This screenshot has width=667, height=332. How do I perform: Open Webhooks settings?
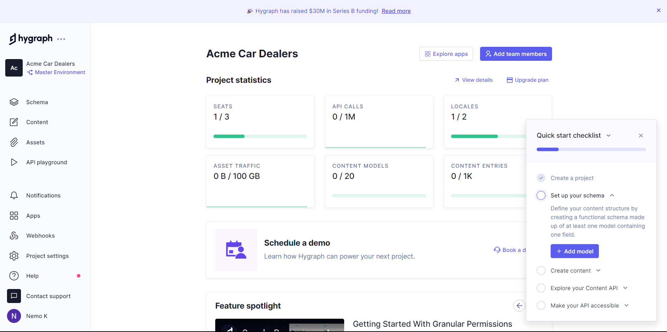pyautogui.click(x=40, y=236)
